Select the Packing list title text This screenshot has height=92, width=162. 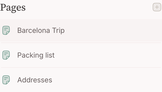pyautogui.click(x=36, y=55)
